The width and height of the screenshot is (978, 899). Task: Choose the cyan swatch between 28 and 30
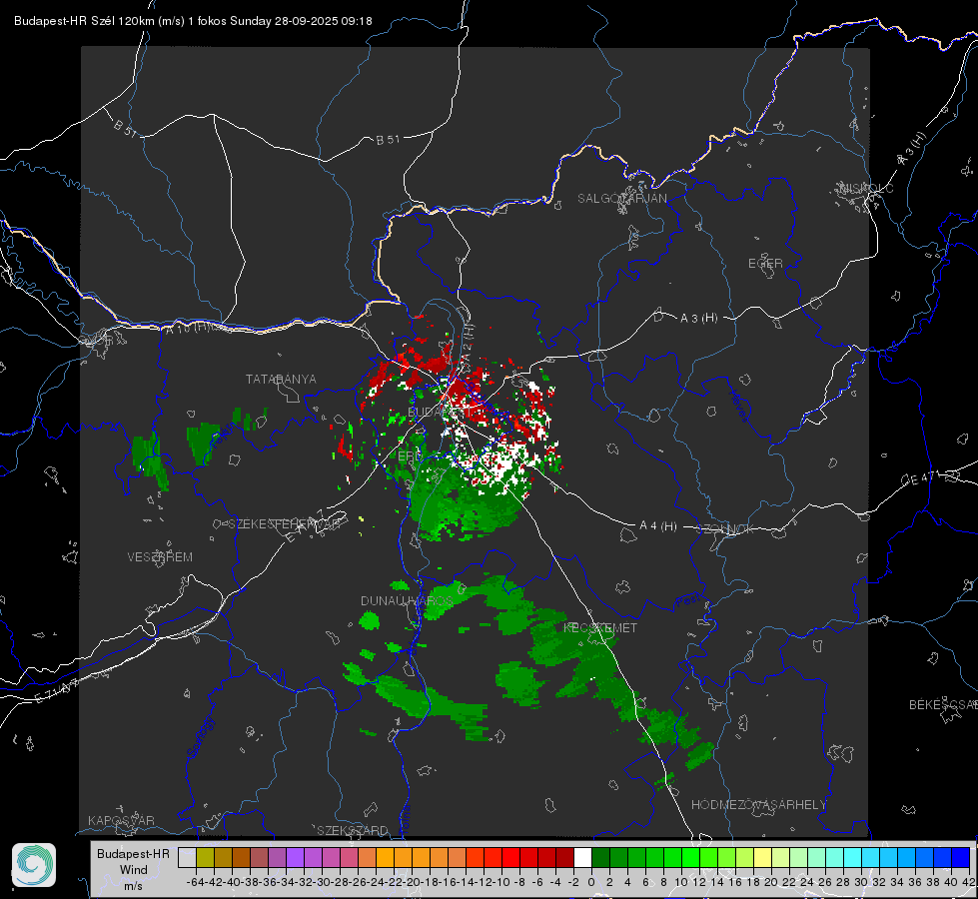tap(853, 857)
